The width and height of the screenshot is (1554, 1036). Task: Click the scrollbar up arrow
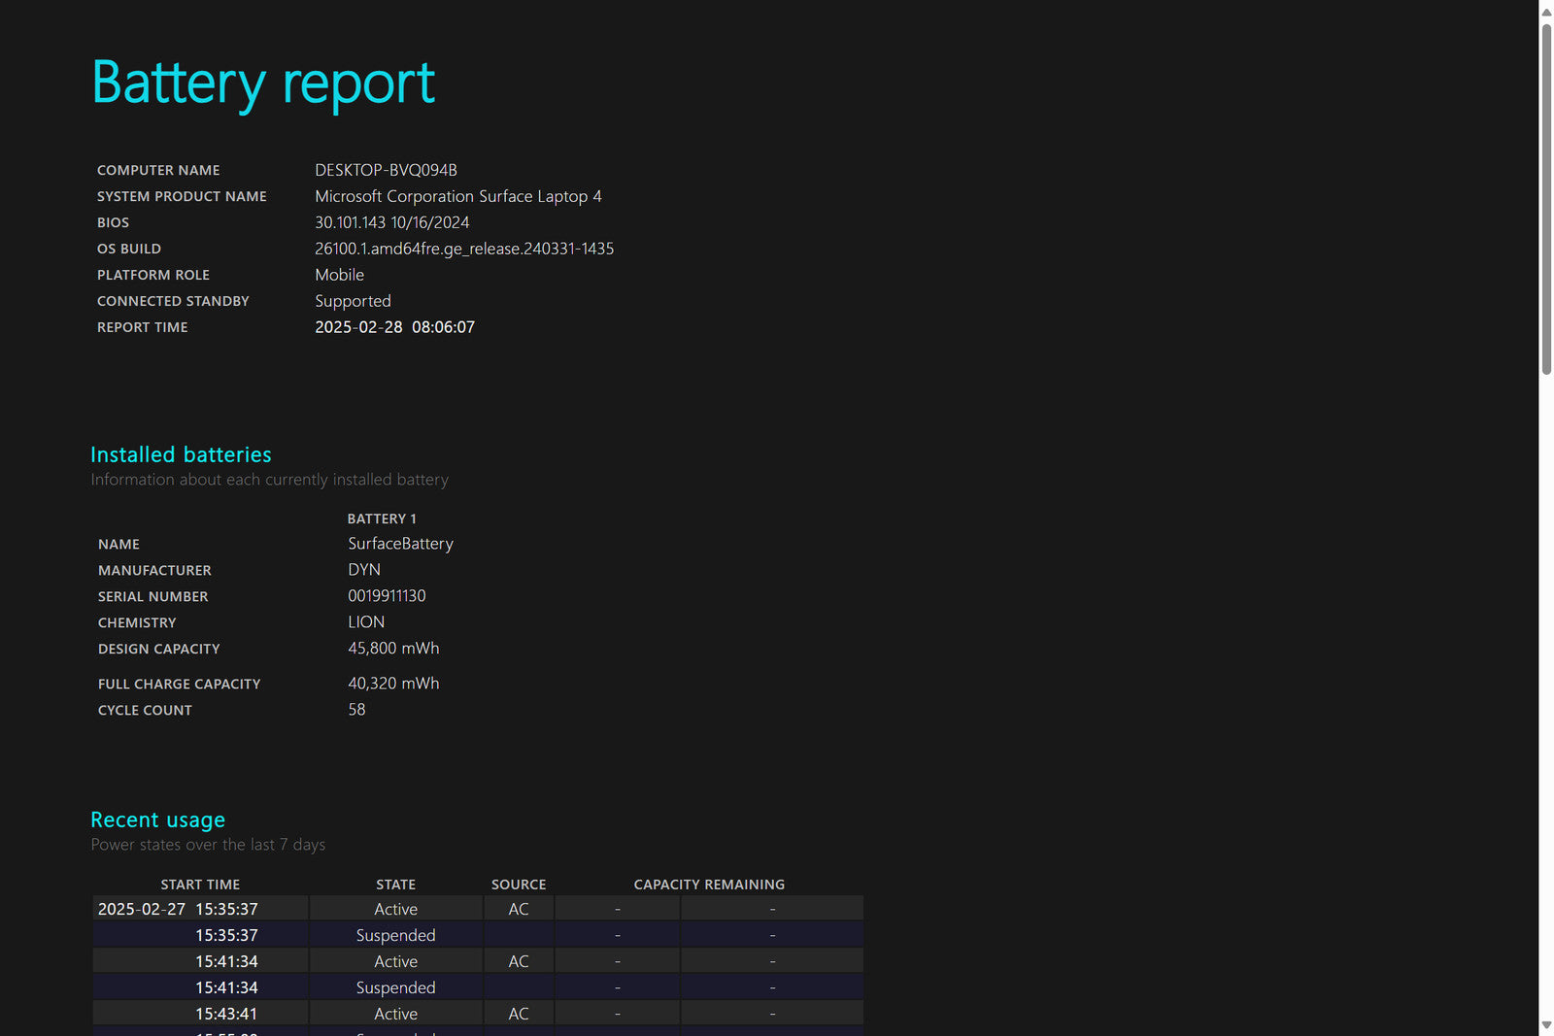1546,12
